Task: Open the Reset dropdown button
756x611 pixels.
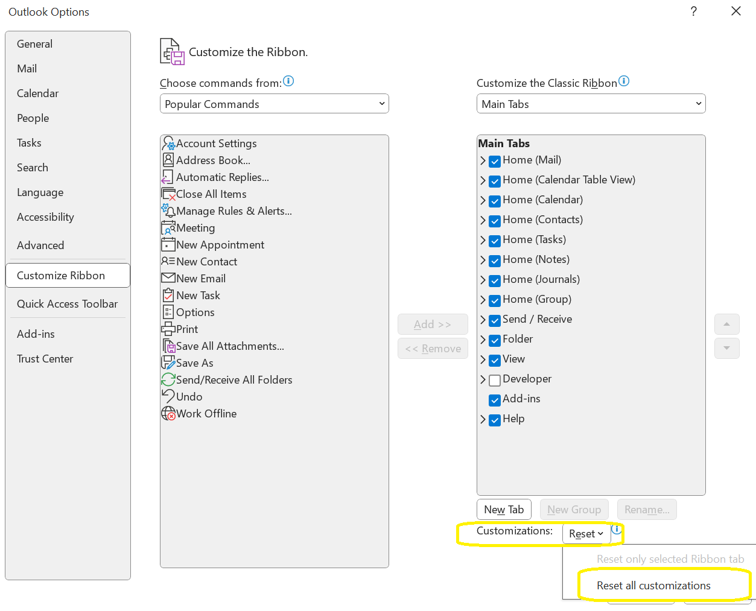Action: coord(585,533)
